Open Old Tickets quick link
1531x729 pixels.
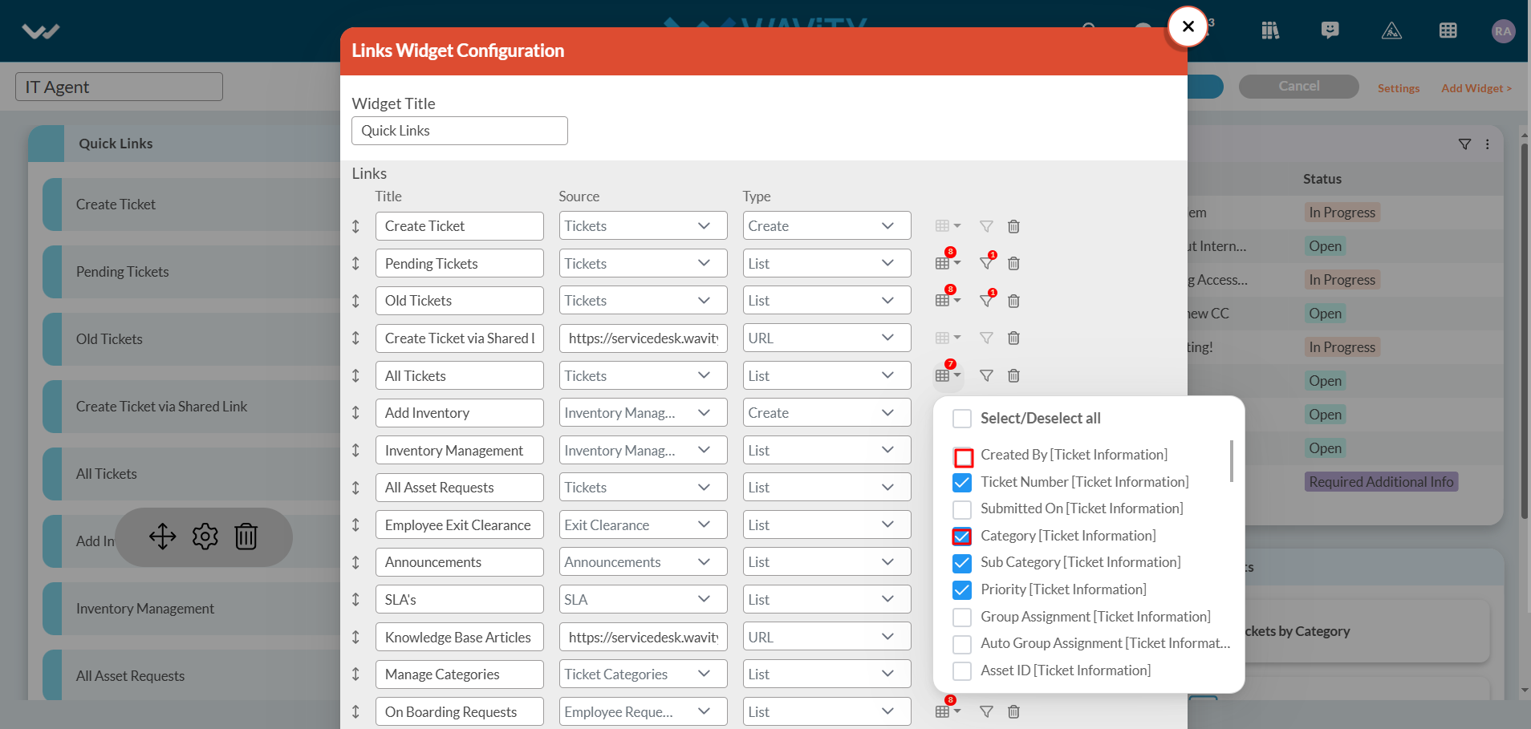[x=109, y=339]
